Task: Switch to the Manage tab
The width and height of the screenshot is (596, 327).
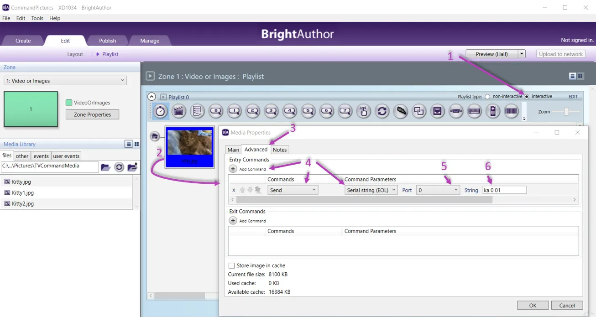Action: pos(150,41)
